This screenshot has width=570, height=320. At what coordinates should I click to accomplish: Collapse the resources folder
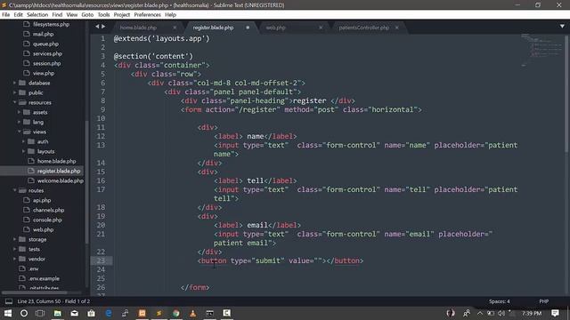(14, 103)
